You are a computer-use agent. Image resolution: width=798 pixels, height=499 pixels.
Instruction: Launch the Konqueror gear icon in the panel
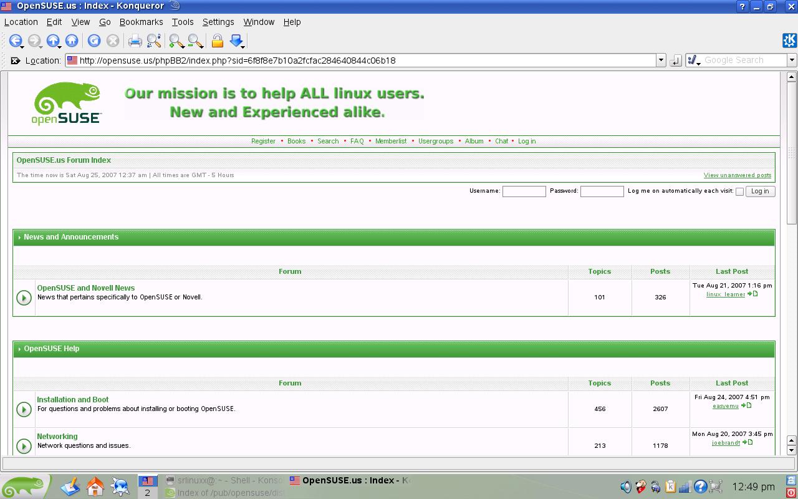120,486
